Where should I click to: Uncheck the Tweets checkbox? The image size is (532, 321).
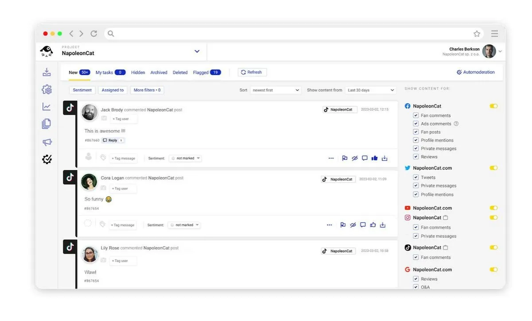[416, 178]
